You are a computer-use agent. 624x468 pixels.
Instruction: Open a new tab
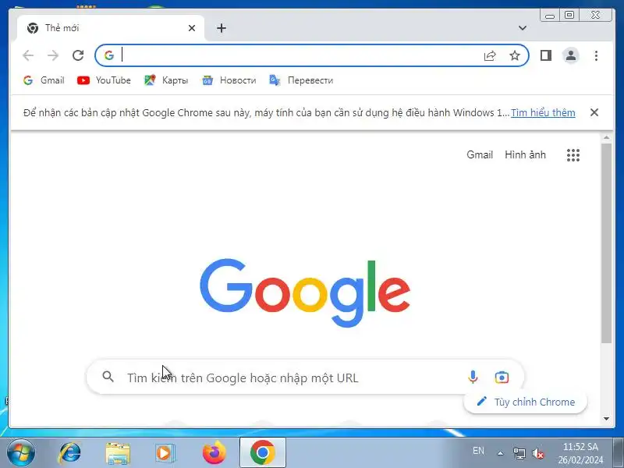[x=222, y=28]
